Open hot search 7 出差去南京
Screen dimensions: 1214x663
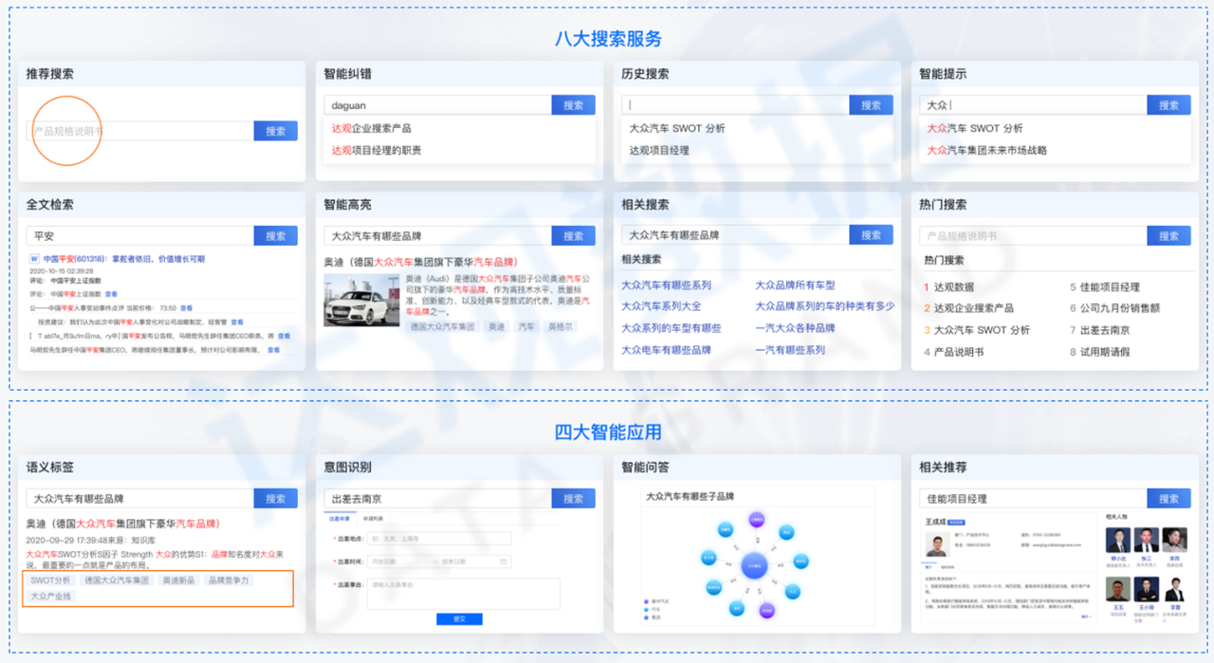pyautogui.click(x=1099, y=330)
